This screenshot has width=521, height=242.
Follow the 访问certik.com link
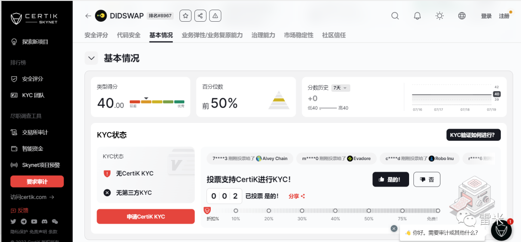[32, 197]
